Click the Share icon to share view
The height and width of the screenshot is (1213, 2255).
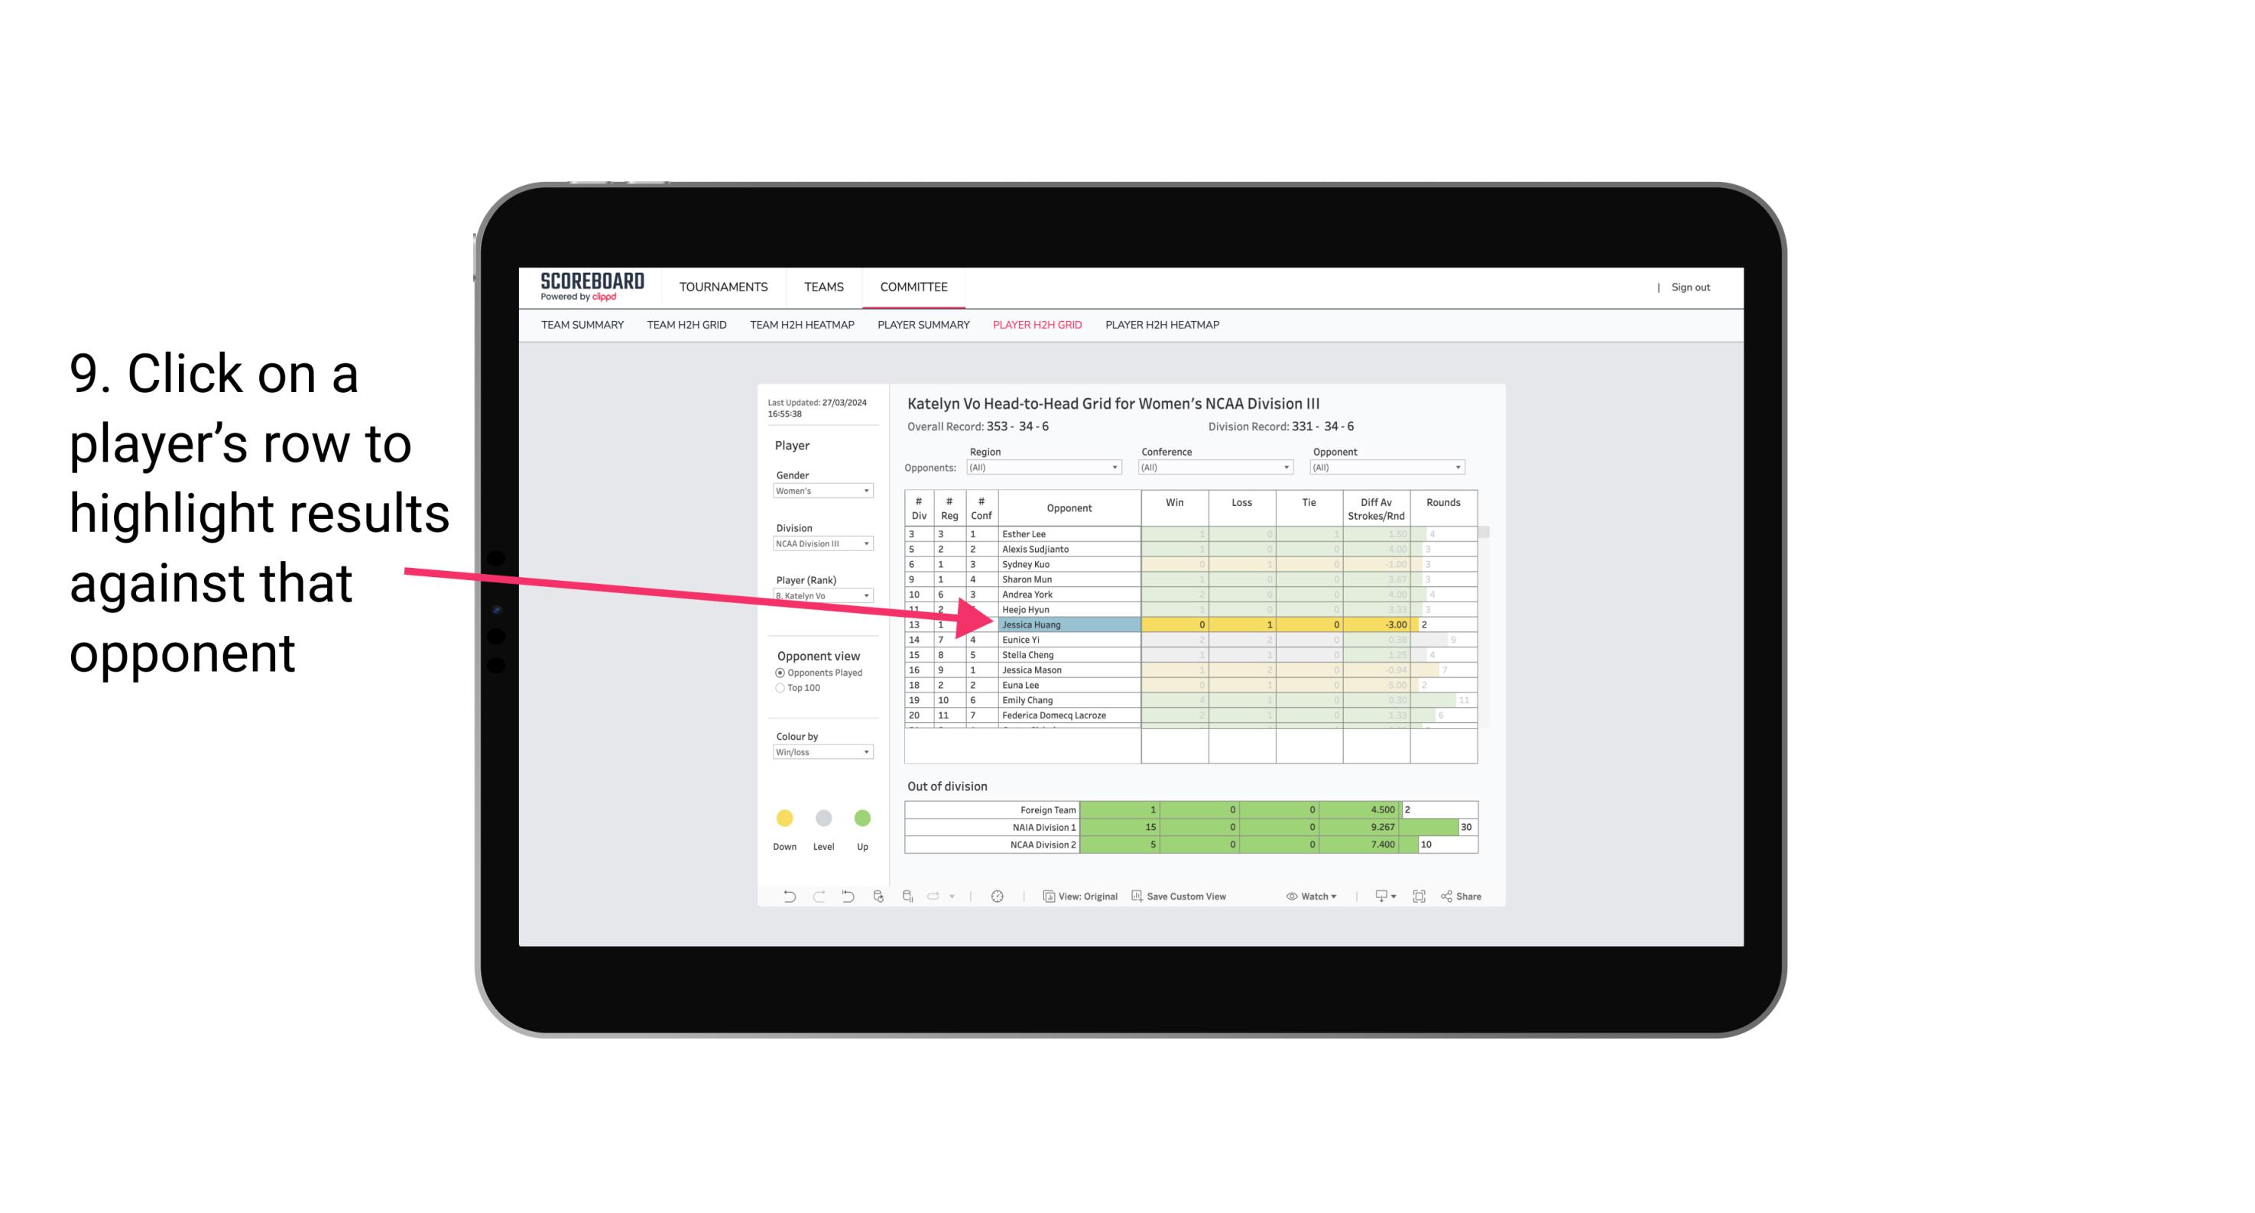point(1468,898)
